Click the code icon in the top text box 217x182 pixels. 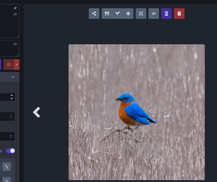[15, 14]
